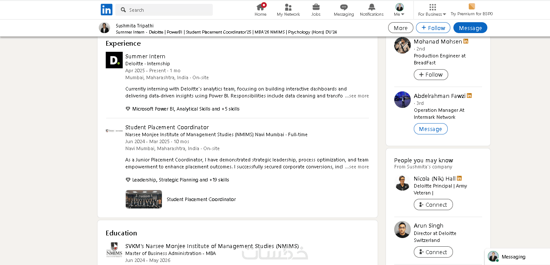Click 'Apr 2025 - Present · 1 mo' text
The image size is (550, 265).
[x=153, y=70]
